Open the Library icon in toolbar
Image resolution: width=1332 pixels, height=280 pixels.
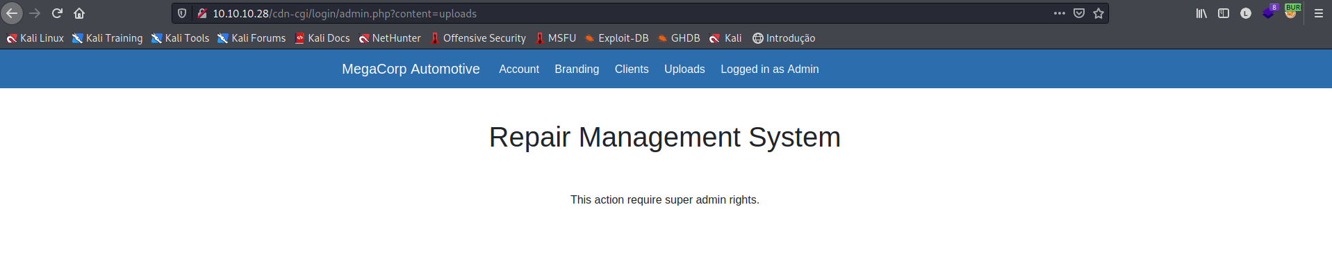tap(1201, 13)
